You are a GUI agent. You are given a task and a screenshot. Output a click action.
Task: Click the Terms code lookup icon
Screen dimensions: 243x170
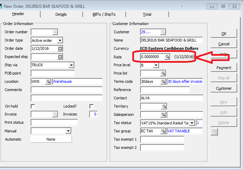(x=163, y=81)
